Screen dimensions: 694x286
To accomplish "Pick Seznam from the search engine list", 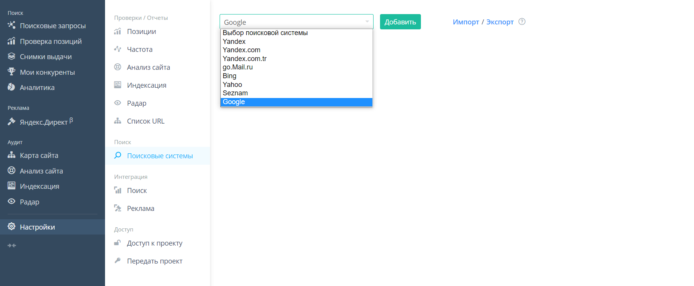I will (x=296, y=93).
